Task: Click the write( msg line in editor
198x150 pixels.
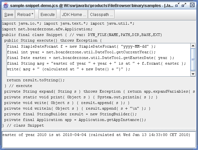Action: (68, 69)
